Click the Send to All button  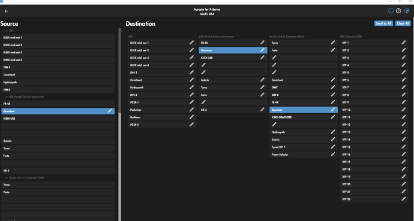(x=383, y=23)
